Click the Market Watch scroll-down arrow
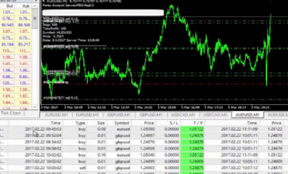 [x=35, y=107]
